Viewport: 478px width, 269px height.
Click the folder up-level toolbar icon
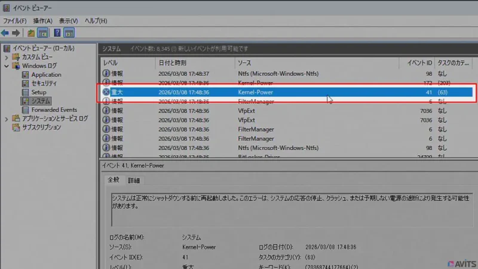31,33
